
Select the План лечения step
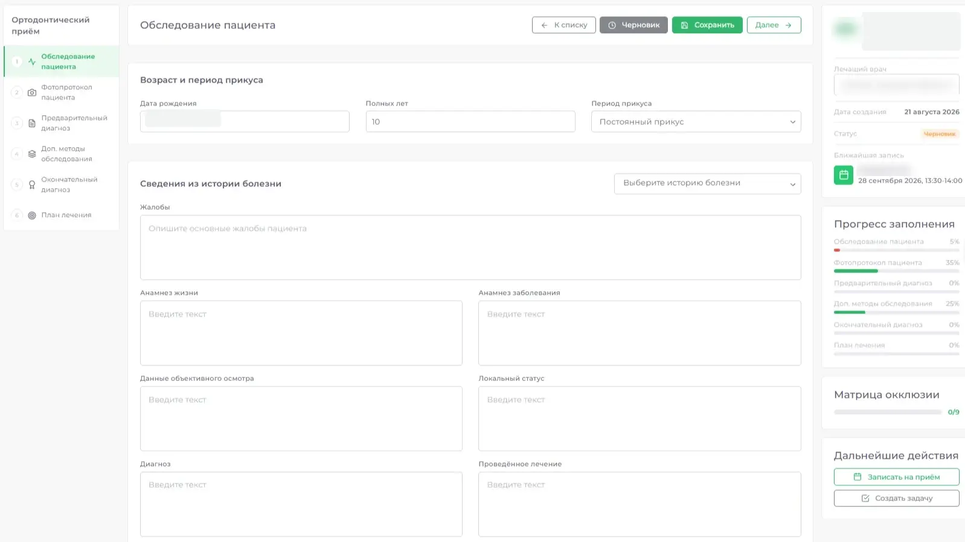pyautogui.click(x=61, y=215)
